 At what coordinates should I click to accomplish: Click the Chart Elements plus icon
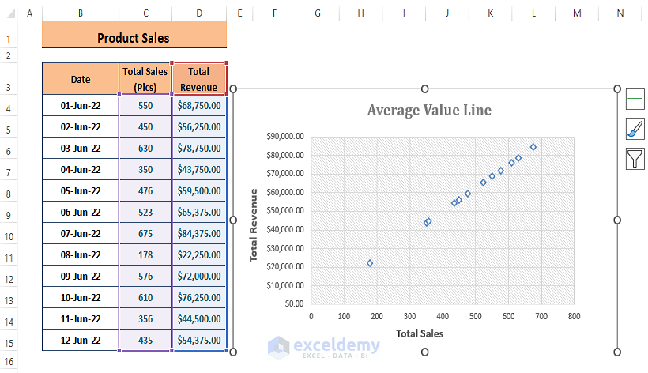point(635,98)
